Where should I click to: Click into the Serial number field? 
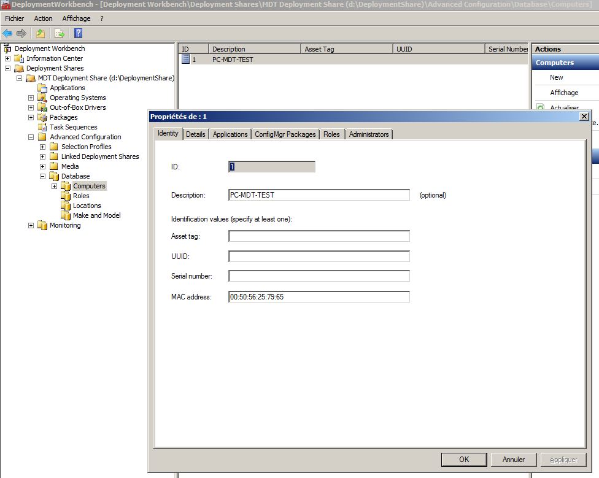click(319, 276)
